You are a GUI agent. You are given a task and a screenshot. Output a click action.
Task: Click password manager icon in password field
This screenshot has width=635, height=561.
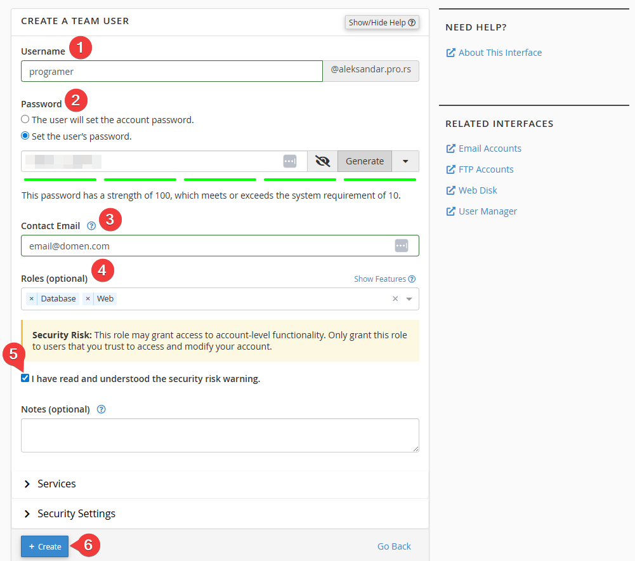coord(290,161)
